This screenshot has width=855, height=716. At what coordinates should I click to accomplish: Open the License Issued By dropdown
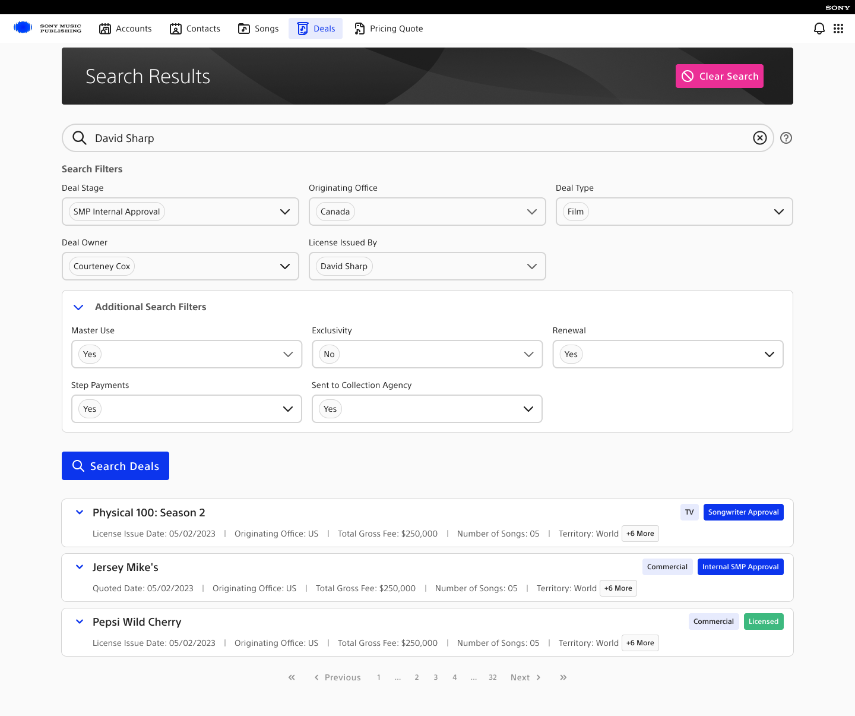[427, 266]
